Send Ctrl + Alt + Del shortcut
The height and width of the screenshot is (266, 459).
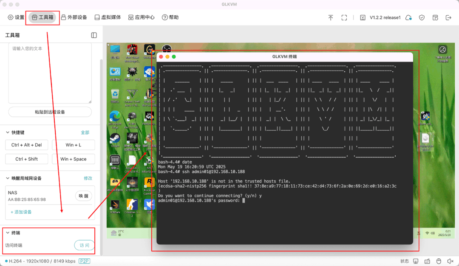(27, 145)
